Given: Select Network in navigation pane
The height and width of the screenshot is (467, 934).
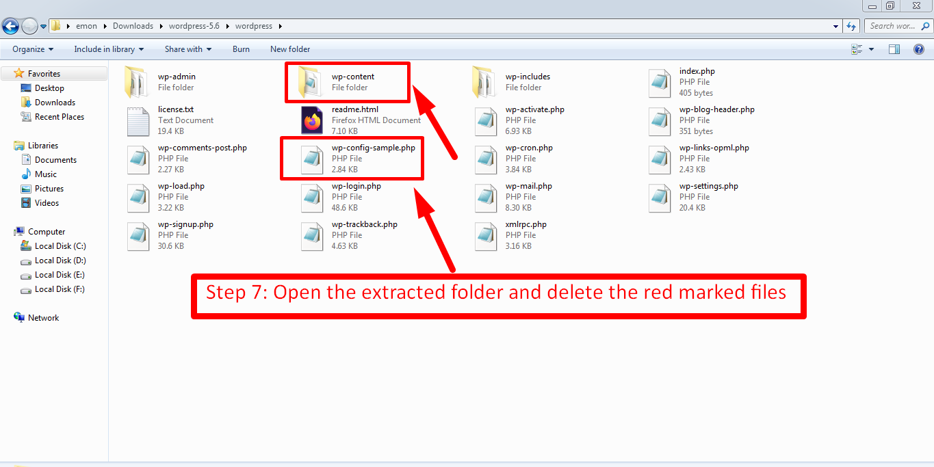Looking at the screenshot, I should [x=43, y=318].
